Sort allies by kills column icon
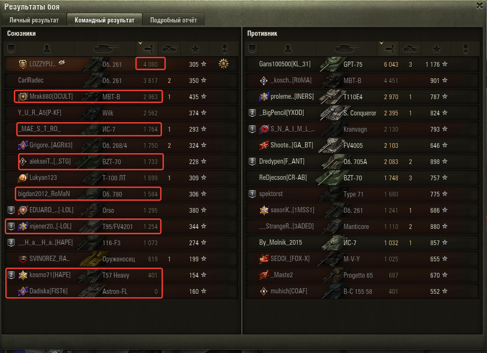Image resolution: width=487 pixels, height=353 pixels. [x=170, y=49]
